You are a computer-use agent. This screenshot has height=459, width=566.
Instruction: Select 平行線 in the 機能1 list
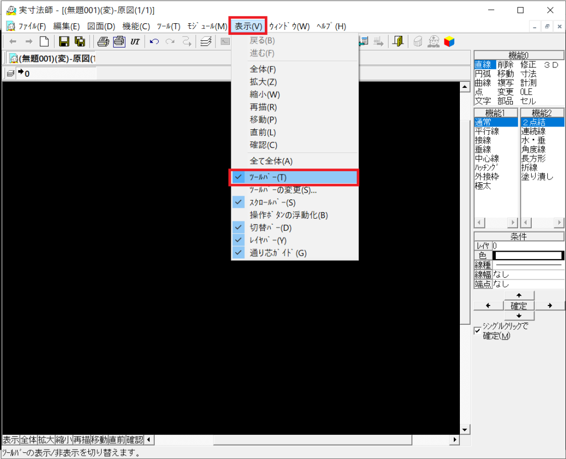487,131
